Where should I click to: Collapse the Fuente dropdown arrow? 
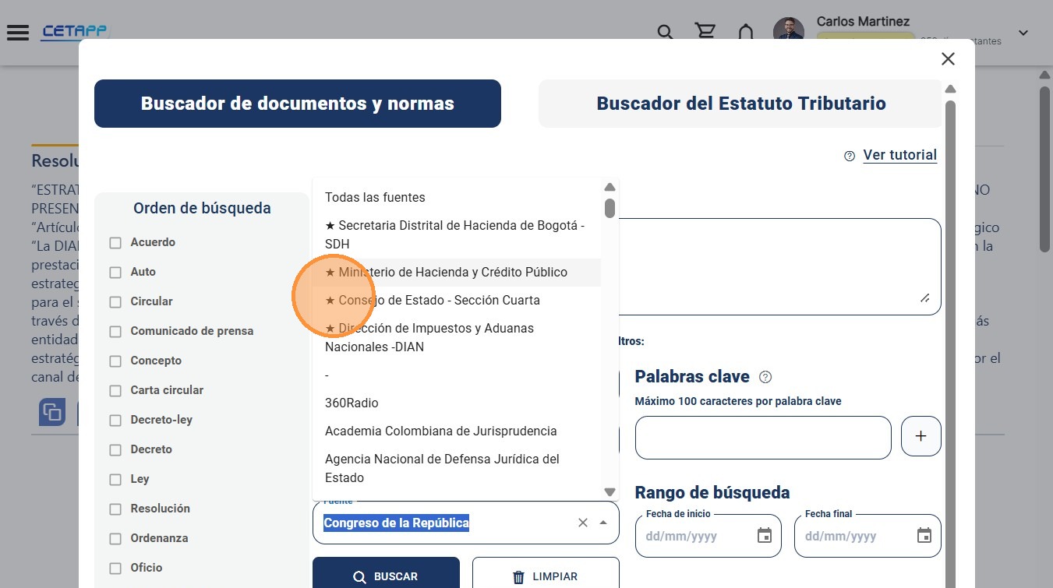coord(603,523)
